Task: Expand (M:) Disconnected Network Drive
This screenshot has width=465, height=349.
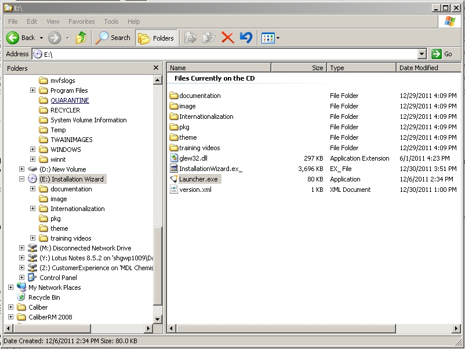Action: (21, 248)
